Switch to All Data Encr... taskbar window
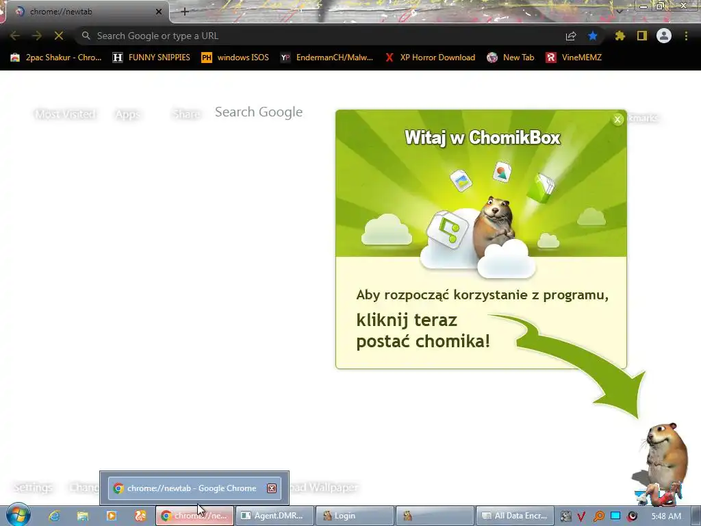 515,516
